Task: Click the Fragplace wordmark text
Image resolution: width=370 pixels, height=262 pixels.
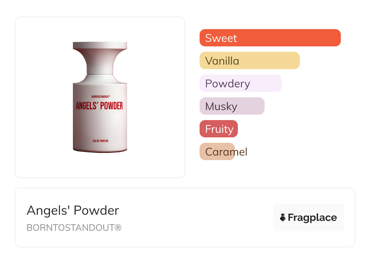Action: click(312, 217)
